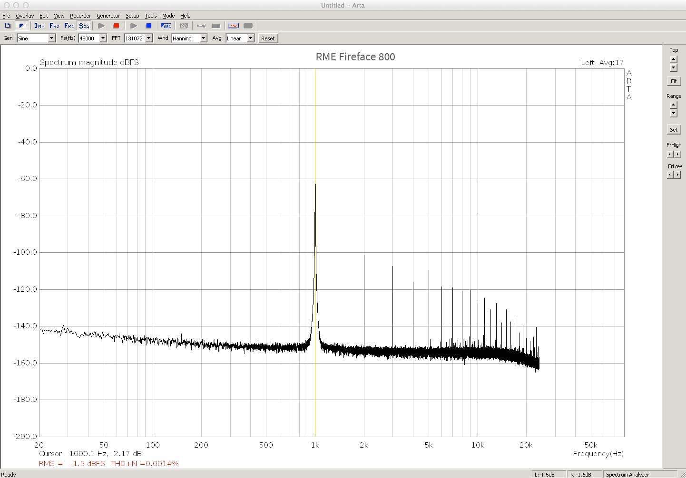Screen dimensions: 686x478
Task: Open the Generator menu
Action: pos(108,16)
